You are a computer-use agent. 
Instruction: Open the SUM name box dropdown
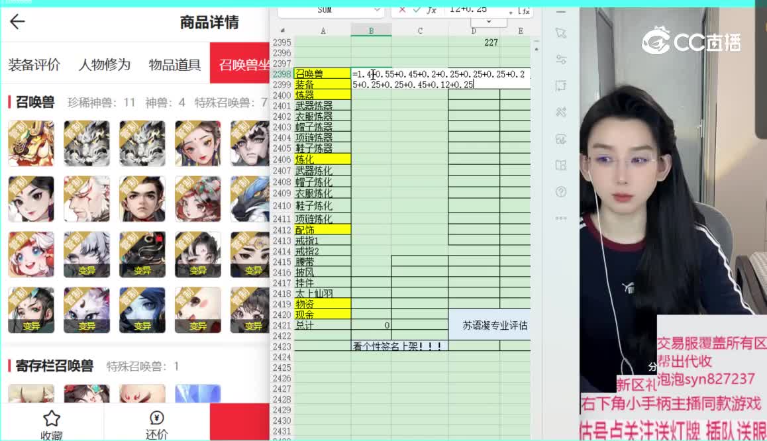point(377,10)
